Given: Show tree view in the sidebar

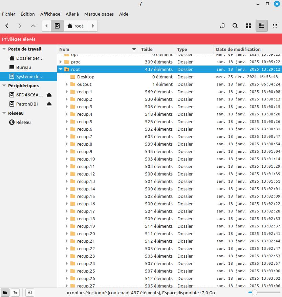Looking at the screenshot, I should [15, 292].
